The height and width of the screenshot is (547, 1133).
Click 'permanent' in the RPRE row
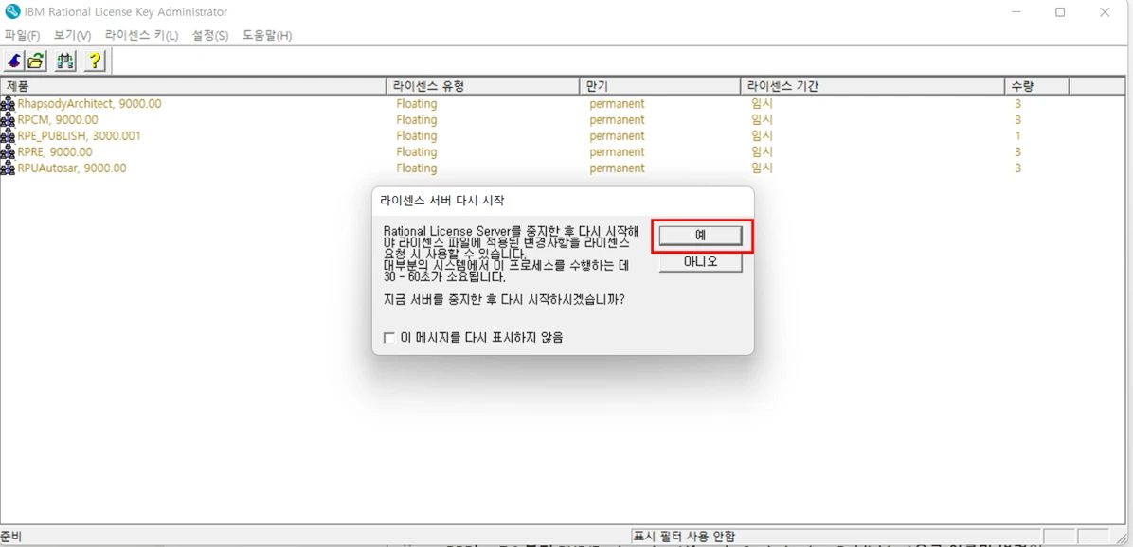coord(617,151)
